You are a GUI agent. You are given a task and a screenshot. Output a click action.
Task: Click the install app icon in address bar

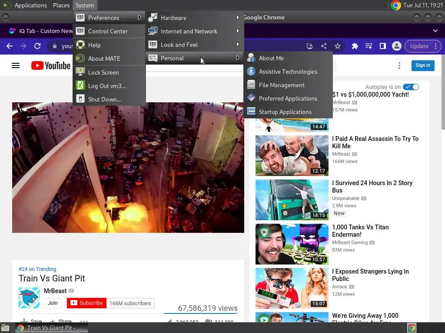(x=309, y=46)
